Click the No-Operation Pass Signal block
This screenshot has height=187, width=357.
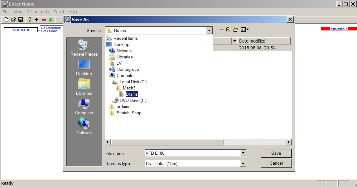click(x=51, y=29)
